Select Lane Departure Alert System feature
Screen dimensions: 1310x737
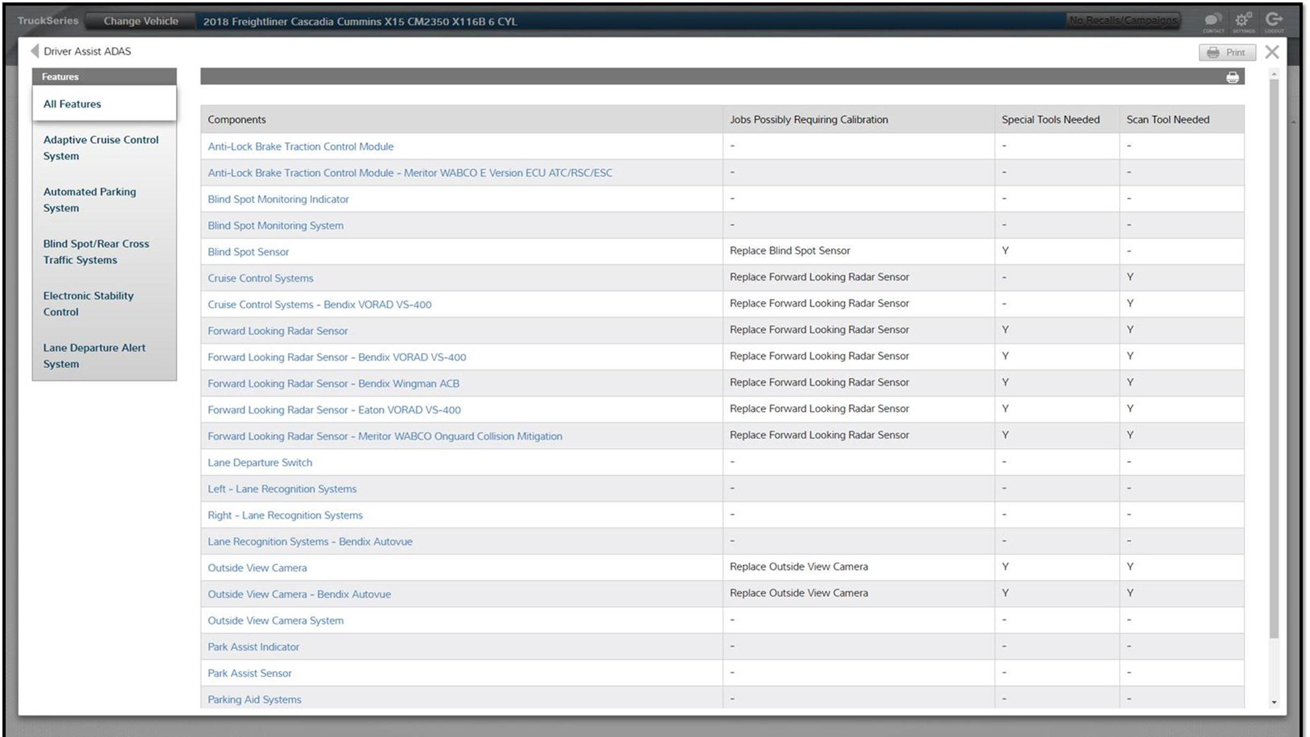94,356
